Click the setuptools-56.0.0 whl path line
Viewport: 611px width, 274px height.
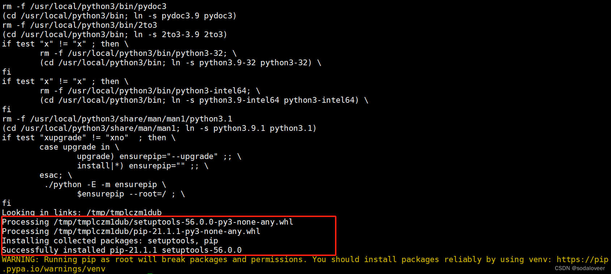point(148,222)
